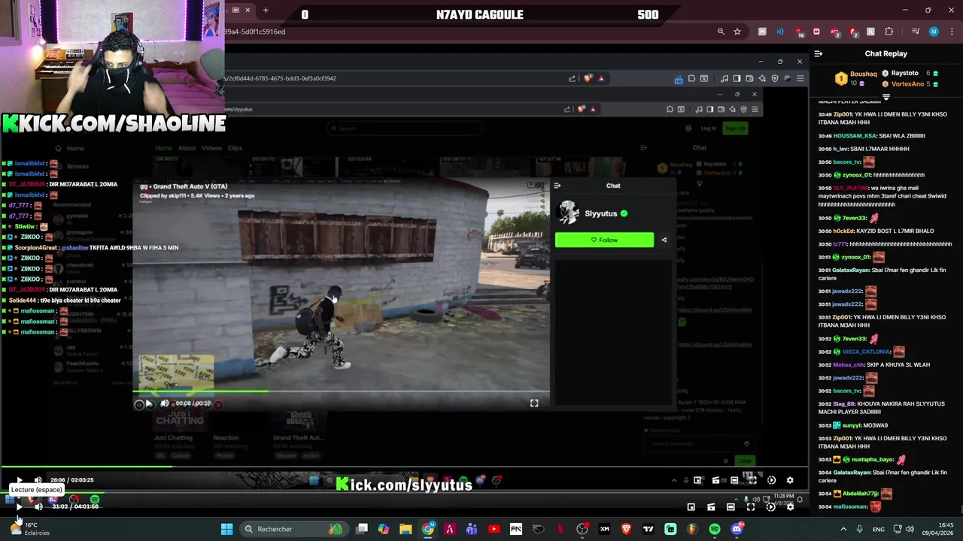Image resolution: width=963 pixels, height=541 pixels.
Task: Open YouTube app from the taskbar
Action: [494, 529]
